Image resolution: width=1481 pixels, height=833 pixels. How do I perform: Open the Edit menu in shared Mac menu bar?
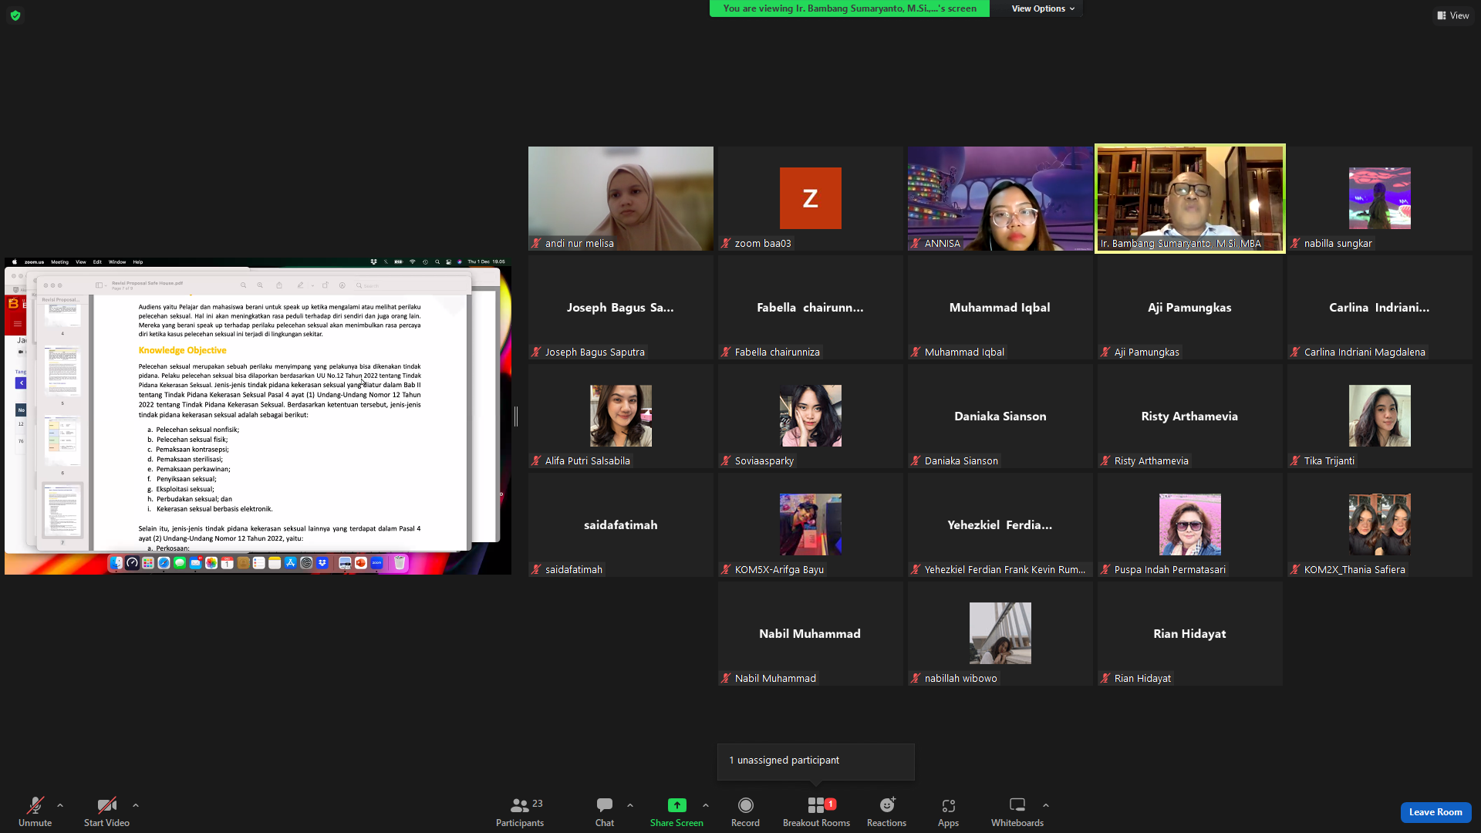pos(97,262)
